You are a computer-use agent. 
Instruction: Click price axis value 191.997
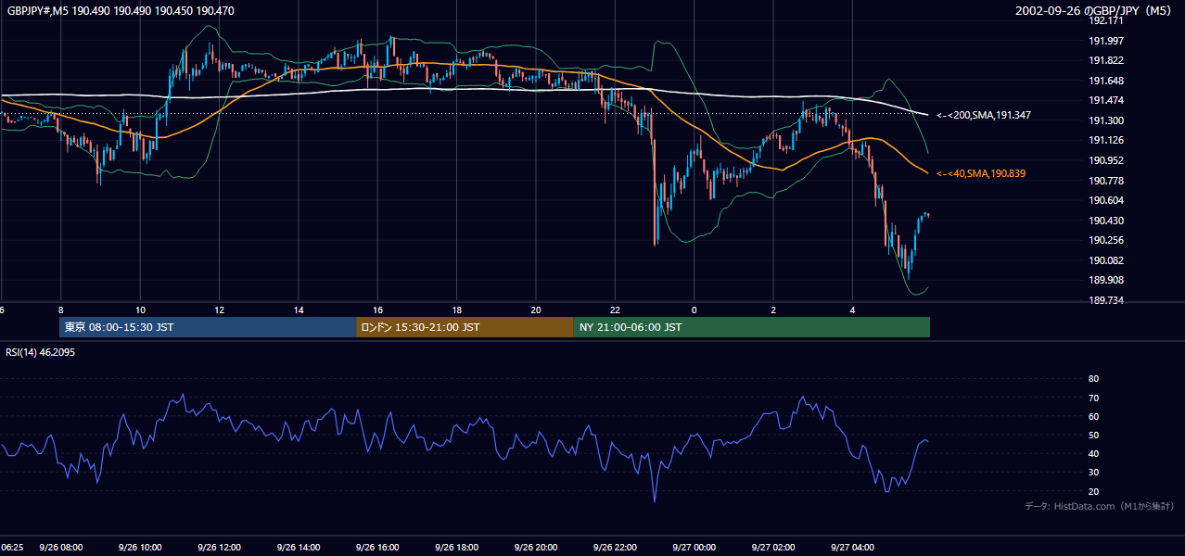pyautogui.click(x=1105, y=41)
